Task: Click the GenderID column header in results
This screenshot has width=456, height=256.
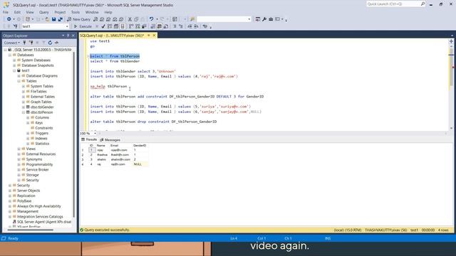Action: [x=140, y=145]
